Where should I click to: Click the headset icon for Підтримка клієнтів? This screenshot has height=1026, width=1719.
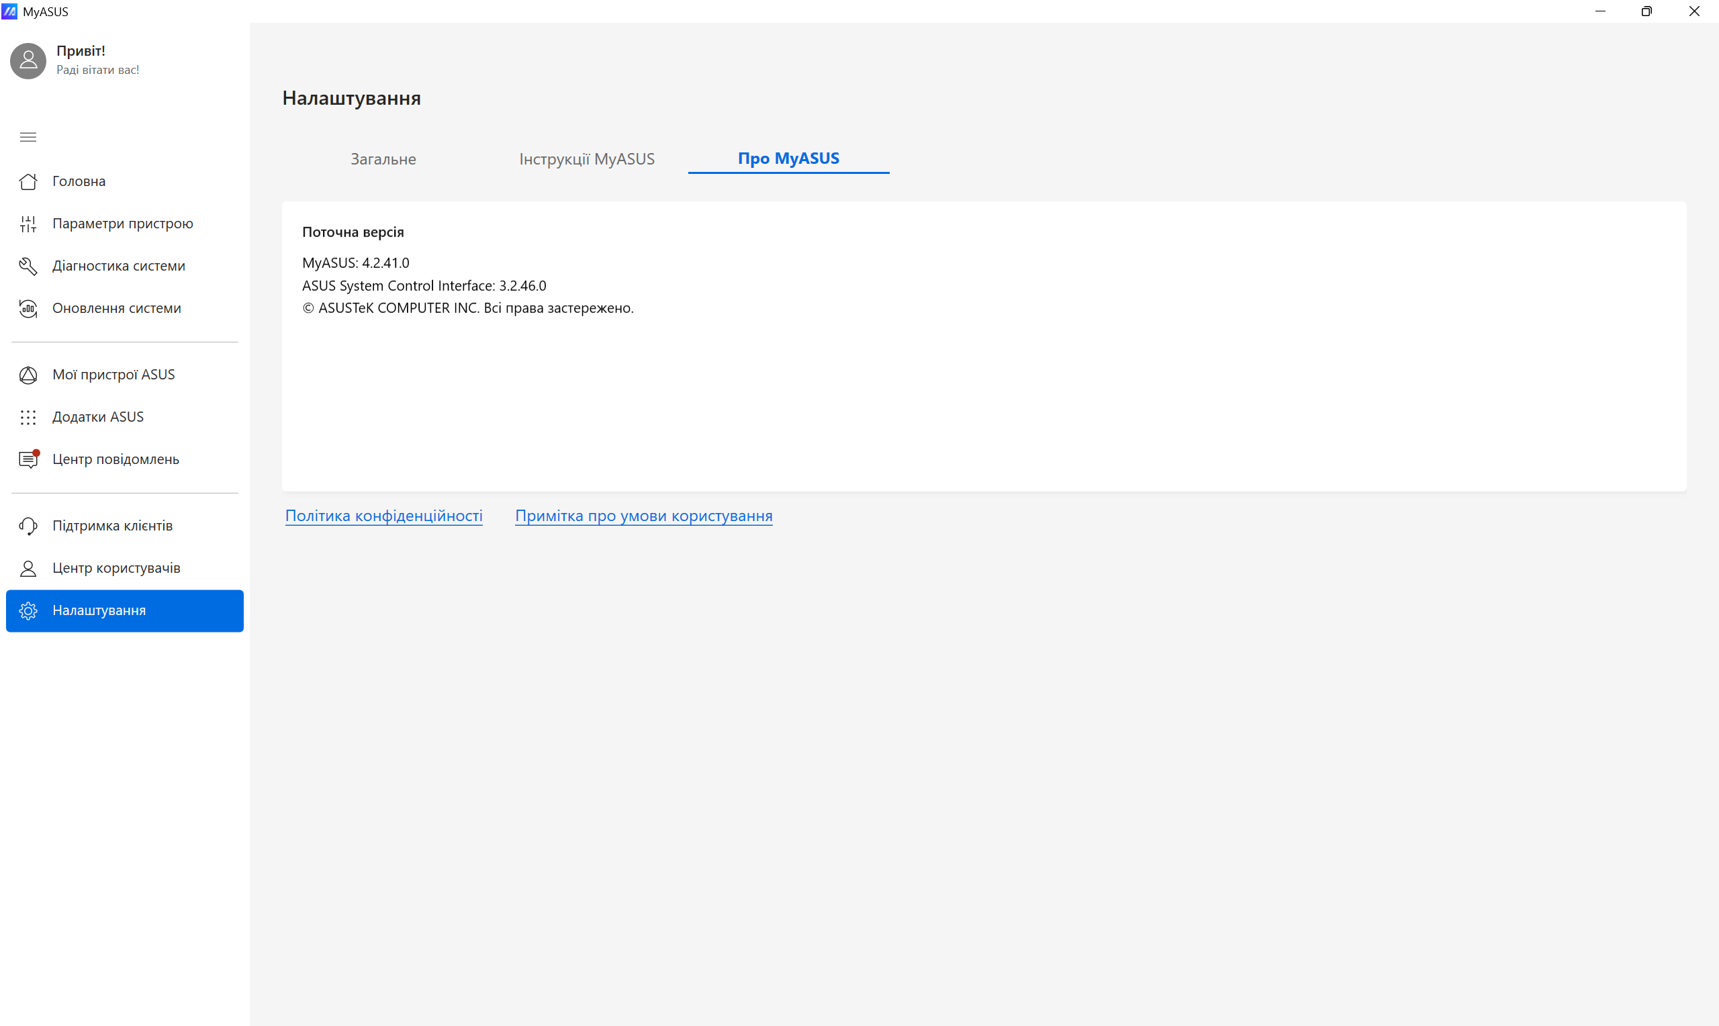28,526
